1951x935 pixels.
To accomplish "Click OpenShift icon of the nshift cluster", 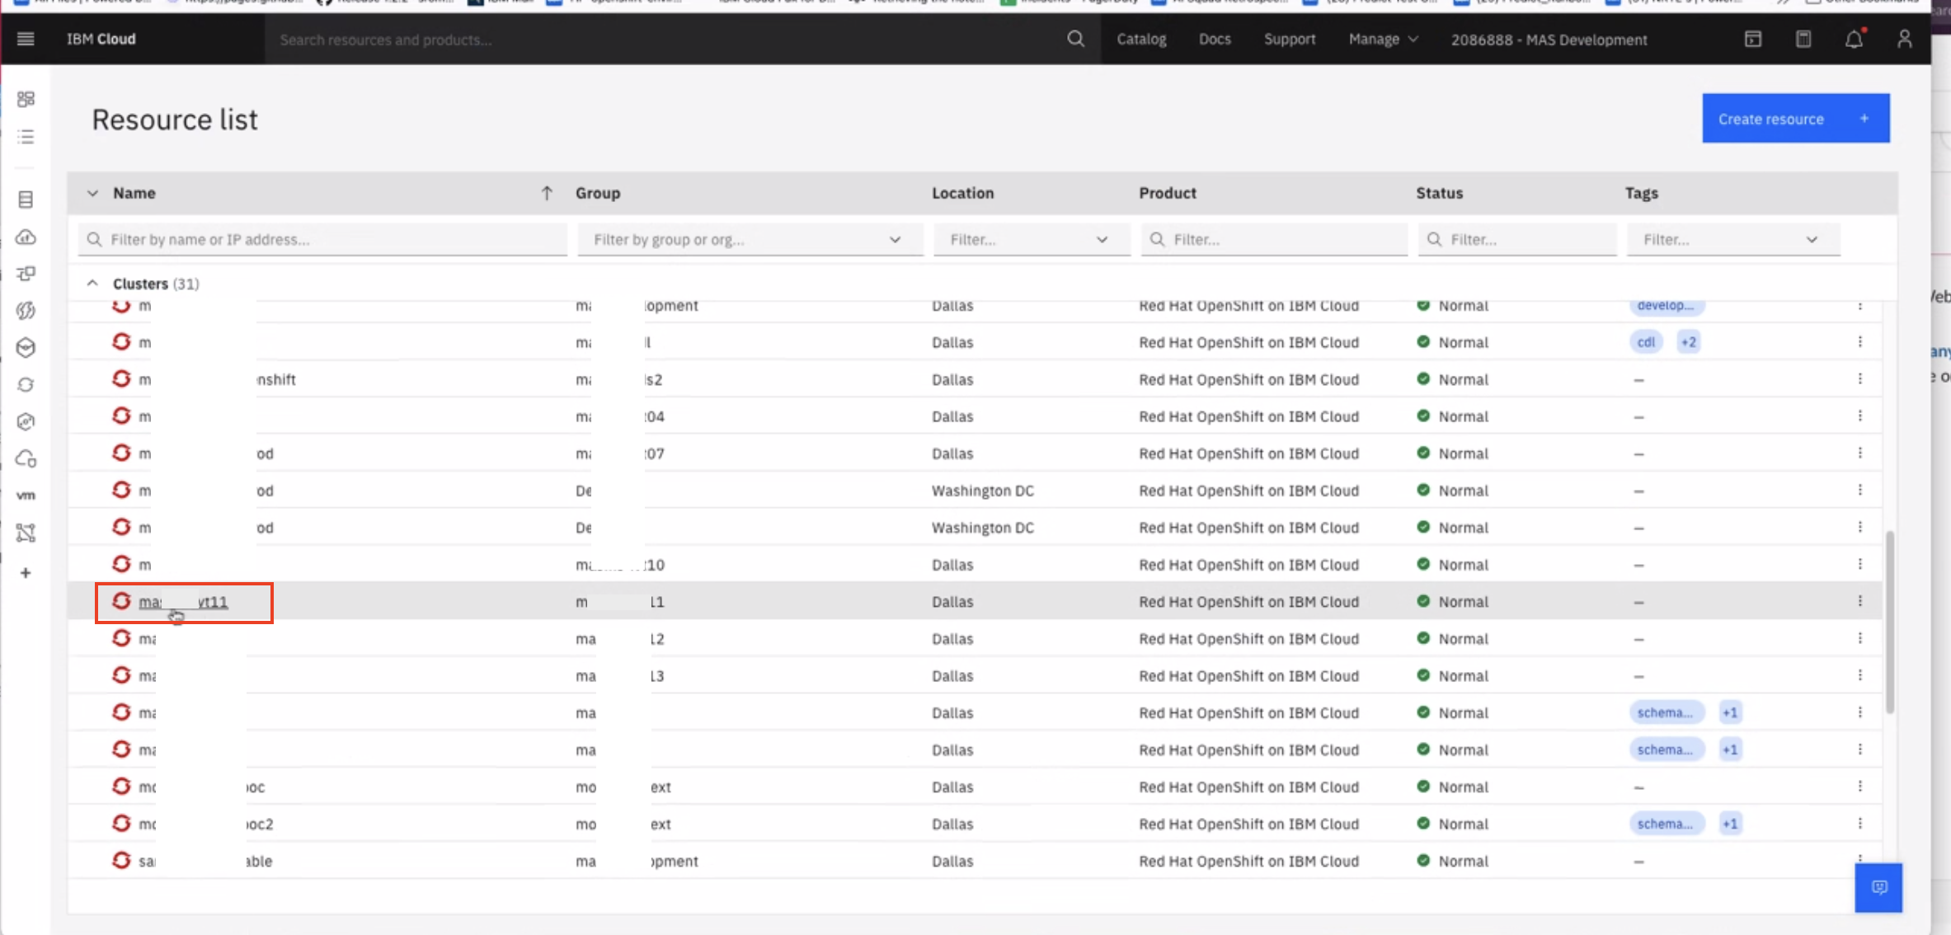I will 121,378.
